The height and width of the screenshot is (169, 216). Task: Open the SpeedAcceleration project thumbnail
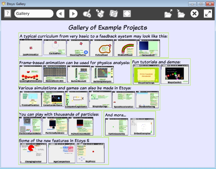tap(124, 100)
